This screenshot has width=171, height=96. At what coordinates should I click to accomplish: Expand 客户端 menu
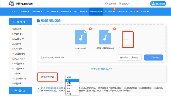click(145, 12)
